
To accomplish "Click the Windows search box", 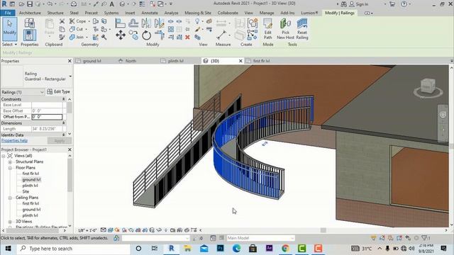I will 74,249.
